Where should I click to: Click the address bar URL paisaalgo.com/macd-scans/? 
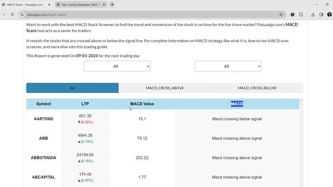(46, 15)
